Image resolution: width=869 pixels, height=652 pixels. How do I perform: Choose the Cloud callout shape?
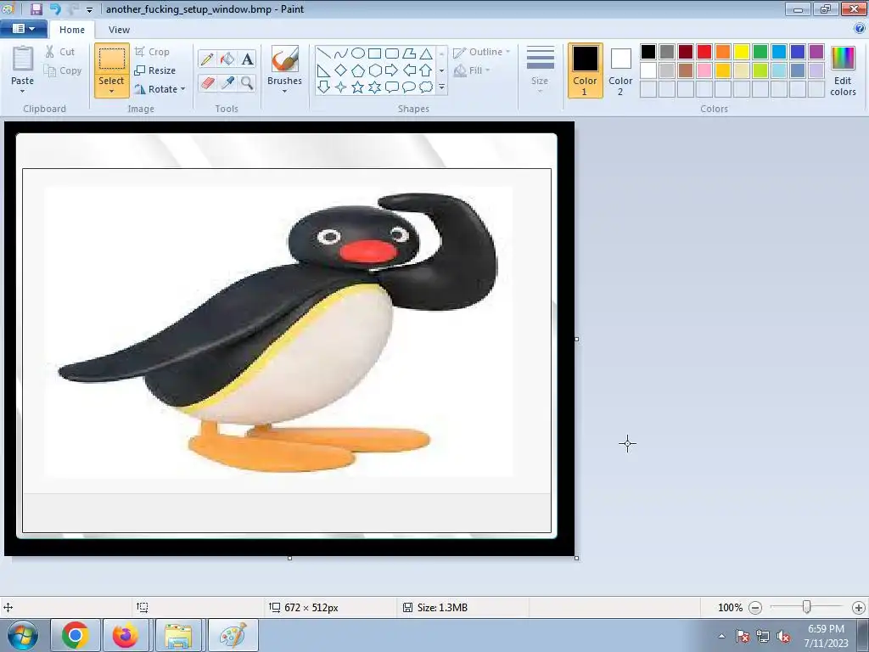(x=426, y=87)
